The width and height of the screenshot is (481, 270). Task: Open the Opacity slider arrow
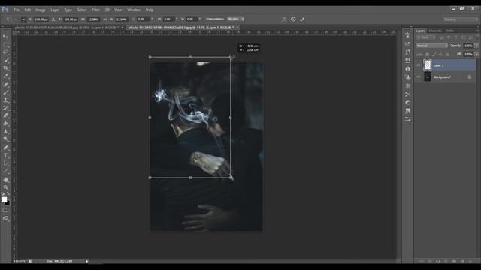[x=476, y=46]
